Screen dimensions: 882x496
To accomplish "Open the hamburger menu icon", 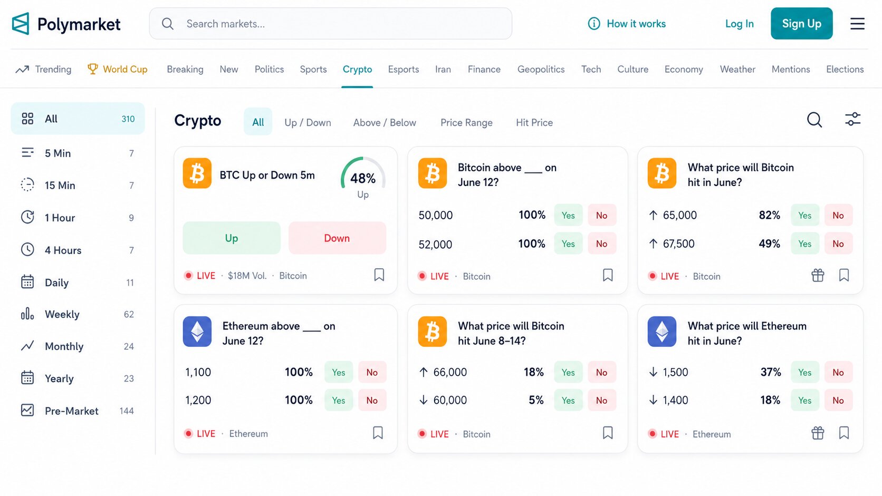I will click(x=857, y=24).
